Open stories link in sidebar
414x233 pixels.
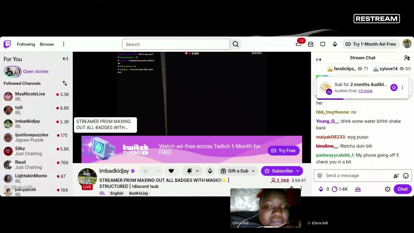tap(36, 72)
